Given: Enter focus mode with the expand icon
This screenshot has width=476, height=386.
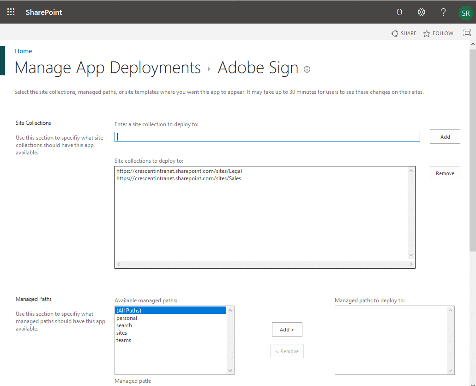Looking at the screenshot, I should pos(467,33).
